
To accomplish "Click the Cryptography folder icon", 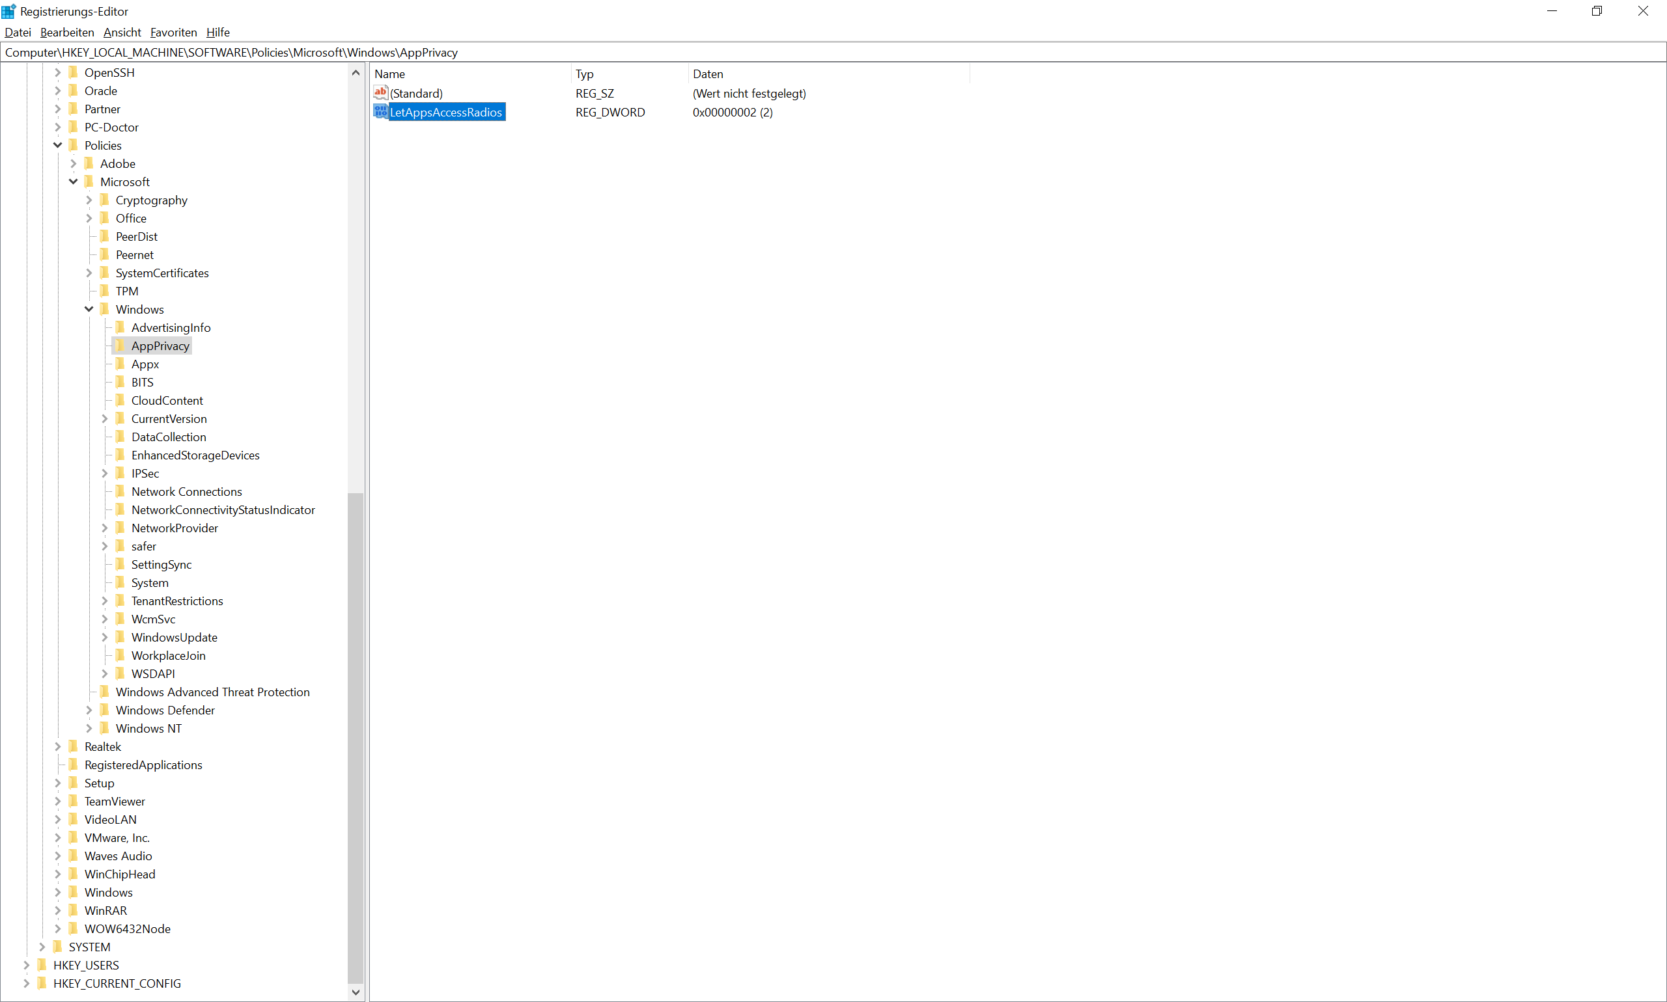I will coord(105,200).
